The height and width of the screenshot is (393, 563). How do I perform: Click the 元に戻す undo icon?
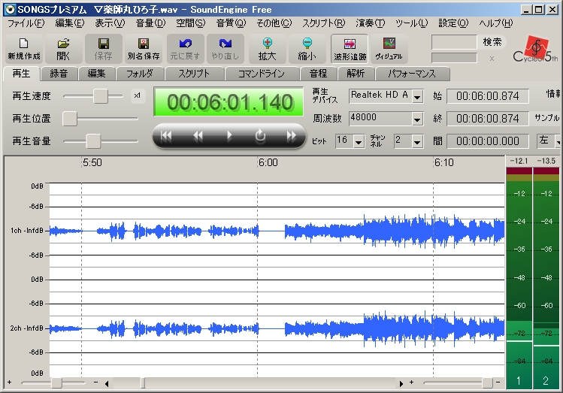(x=185, y=48)
